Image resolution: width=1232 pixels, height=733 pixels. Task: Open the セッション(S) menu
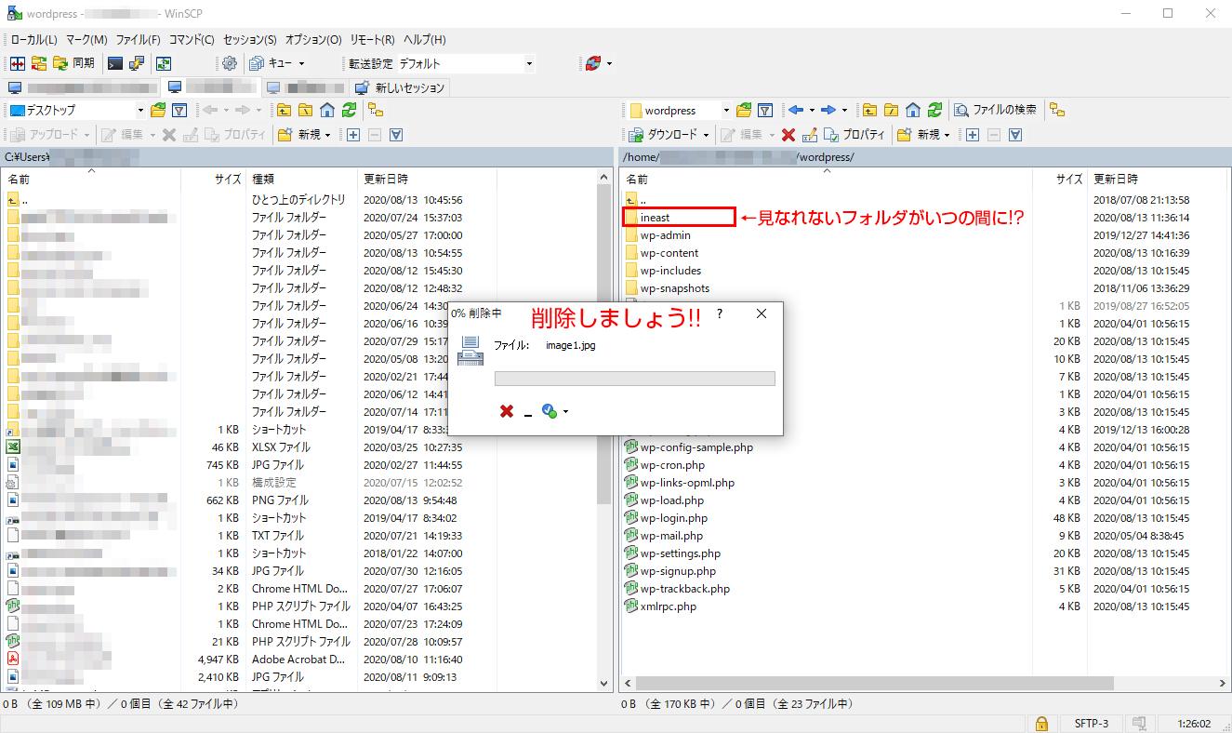tap(250, 40)
